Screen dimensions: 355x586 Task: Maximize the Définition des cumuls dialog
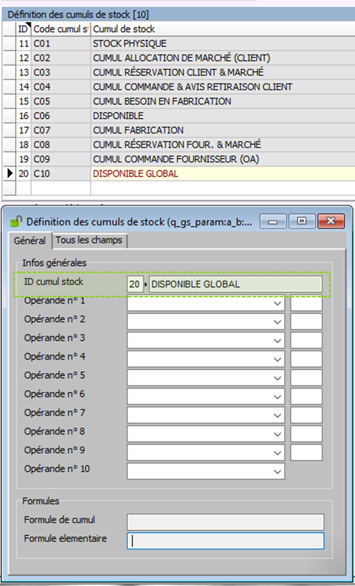302,222
